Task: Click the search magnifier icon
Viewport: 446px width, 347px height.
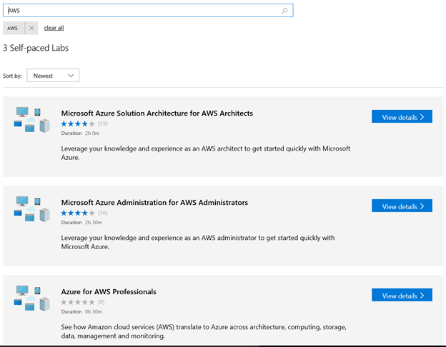Action: coord(284,11)
